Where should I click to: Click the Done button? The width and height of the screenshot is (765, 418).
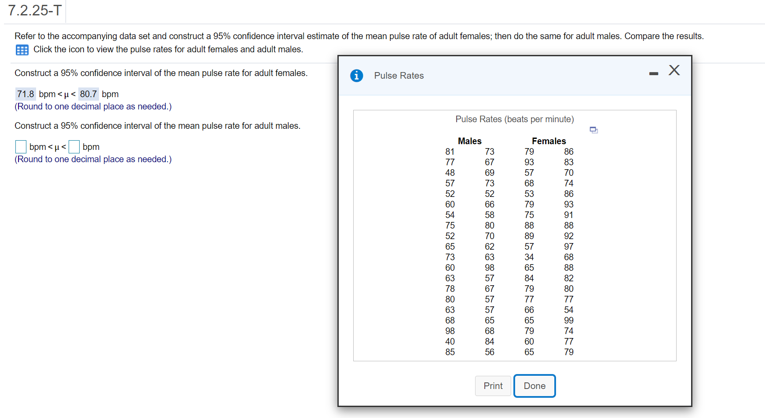pyautogui.click(x=534, y=386)
